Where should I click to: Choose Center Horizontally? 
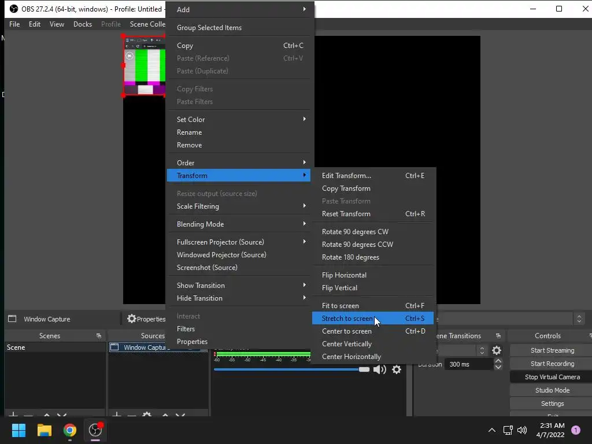pyautogui.click(x=373, y=356)
